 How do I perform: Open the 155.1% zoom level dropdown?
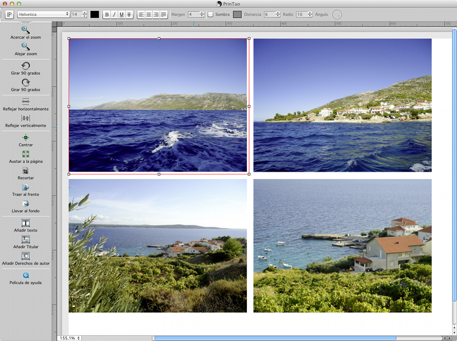(69, 338)
